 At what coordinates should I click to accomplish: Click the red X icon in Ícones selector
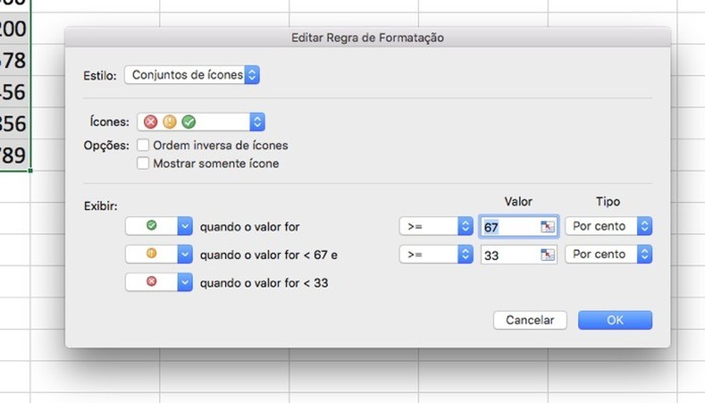pyautogui.click(x=150, y=122)
